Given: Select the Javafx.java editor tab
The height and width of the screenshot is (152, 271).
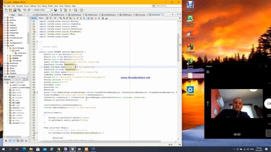Looking at the screenshot, I should pyautogui.click(x=156, y=15).
